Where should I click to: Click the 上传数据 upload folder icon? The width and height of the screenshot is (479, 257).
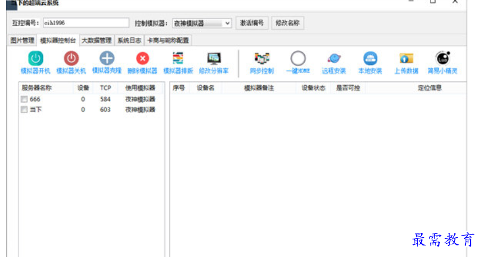pyautogui.click(x=406, y=58)
